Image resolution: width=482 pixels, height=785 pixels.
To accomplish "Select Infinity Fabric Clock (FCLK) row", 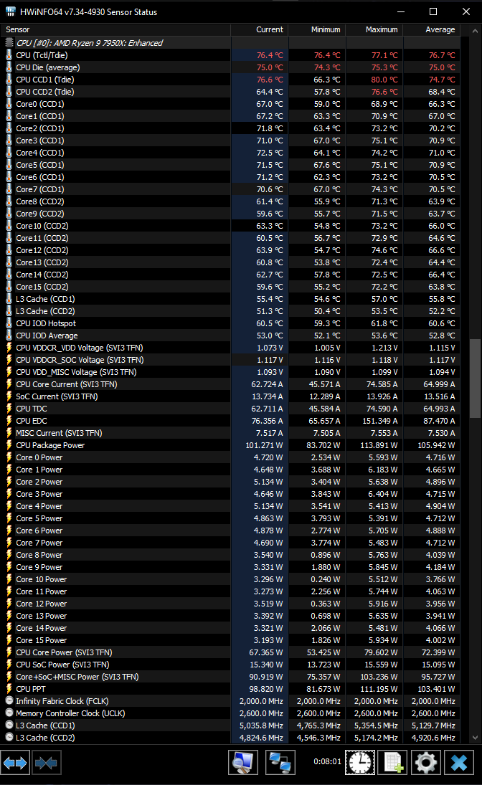I will (230, 701).
